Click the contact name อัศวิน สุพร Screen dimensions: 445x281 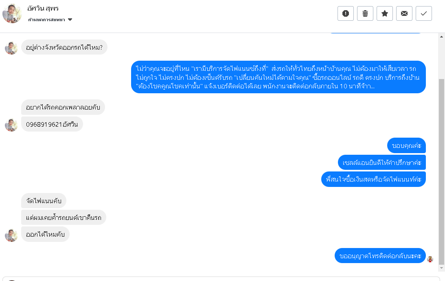44,9
